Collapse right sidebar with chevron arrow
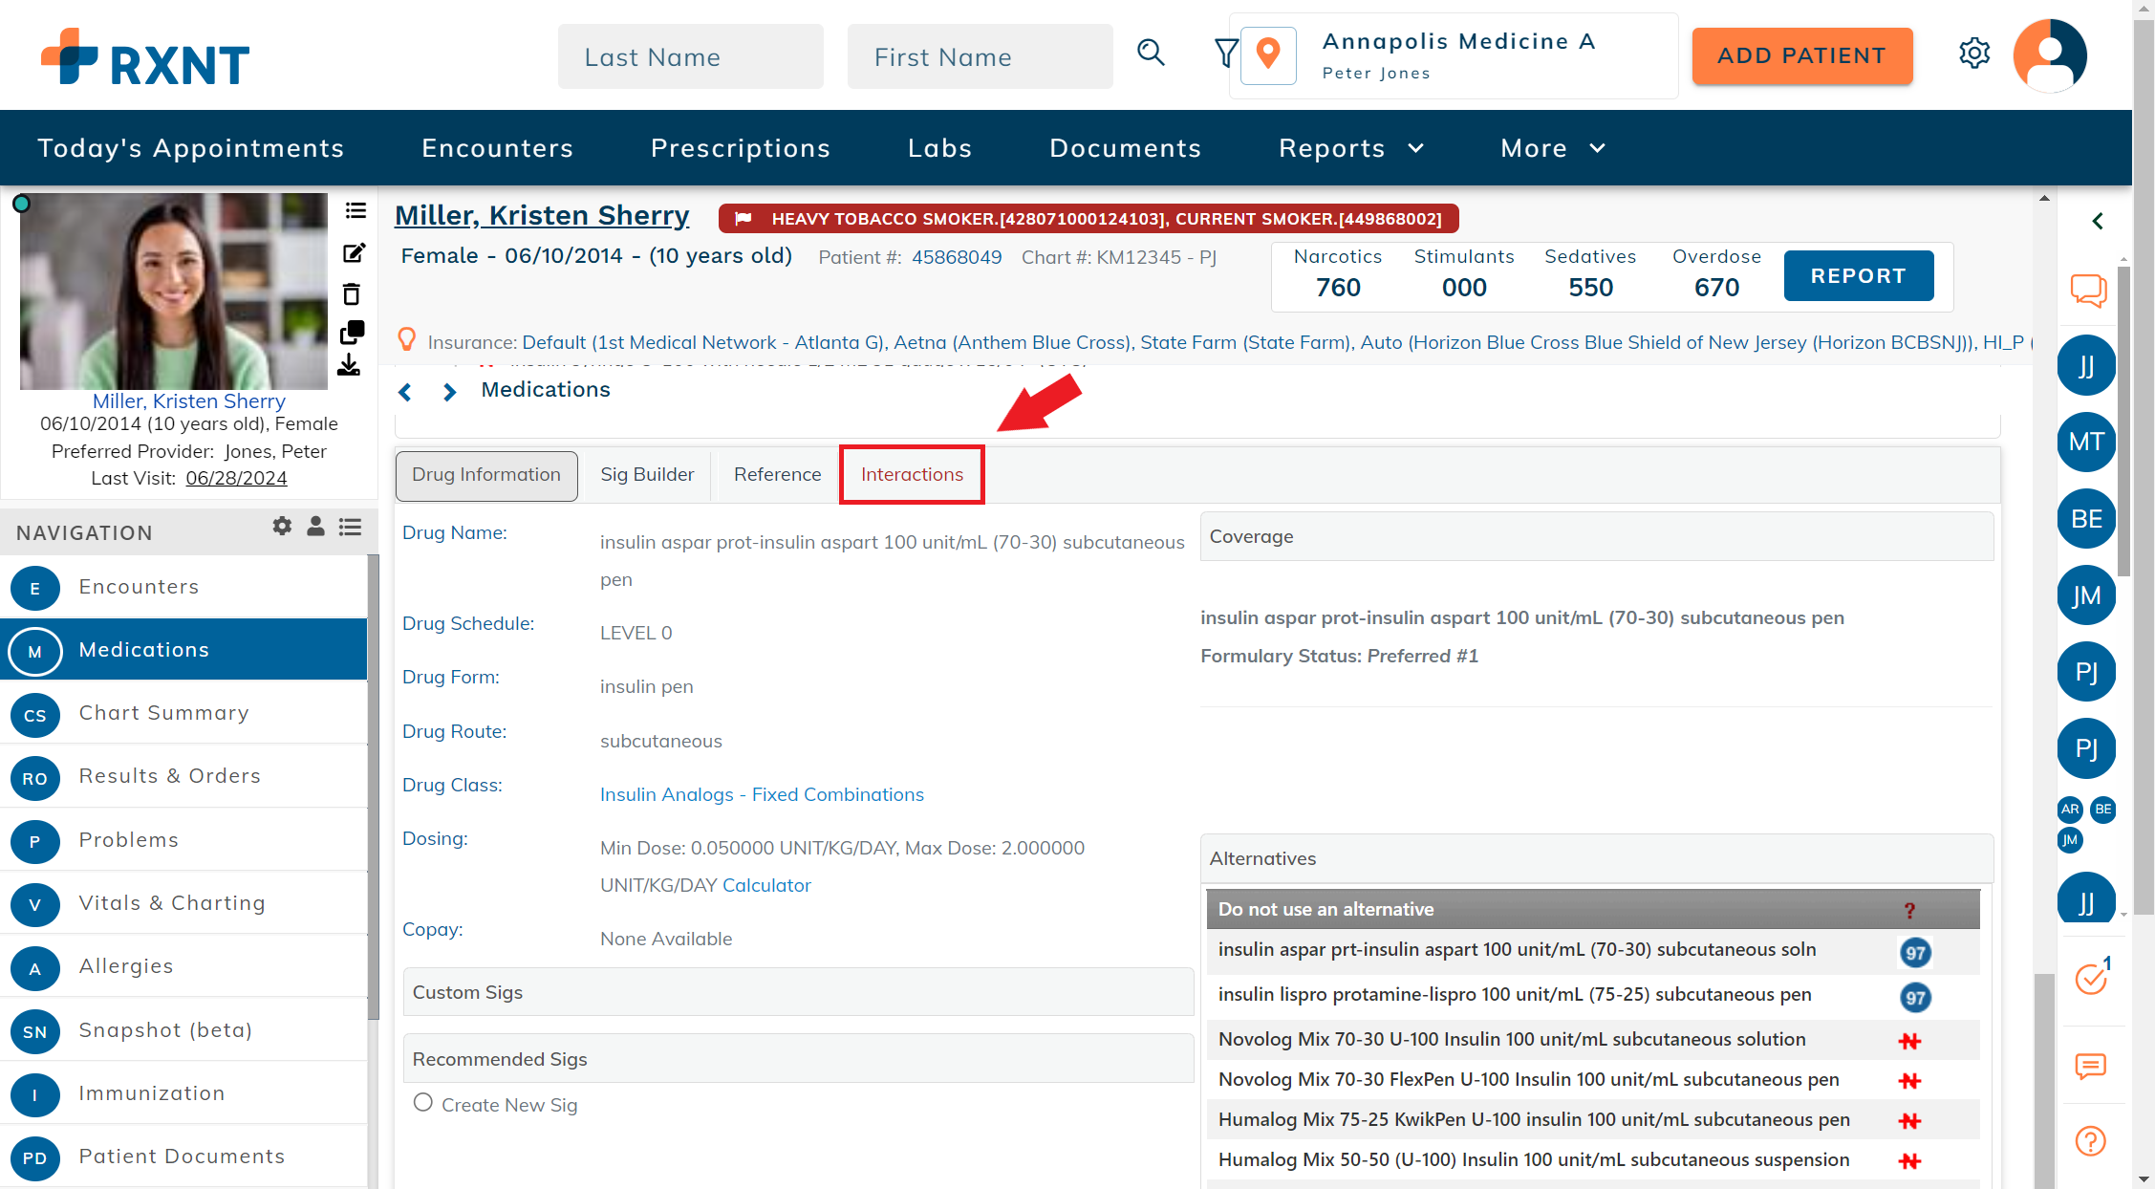This screenshot has height=1189, width=2155. [2097, 222]
